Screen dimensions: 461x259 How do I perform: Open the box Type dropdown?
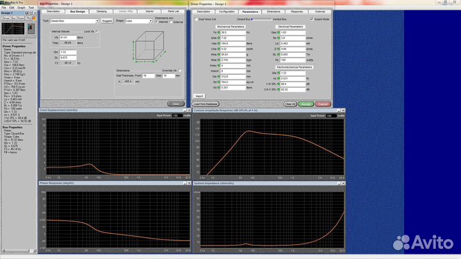[97, 20]
